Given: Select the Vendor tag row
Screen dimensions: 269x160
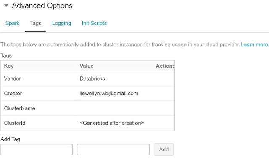Looking at the screenshot, I should tap(87, 79).
